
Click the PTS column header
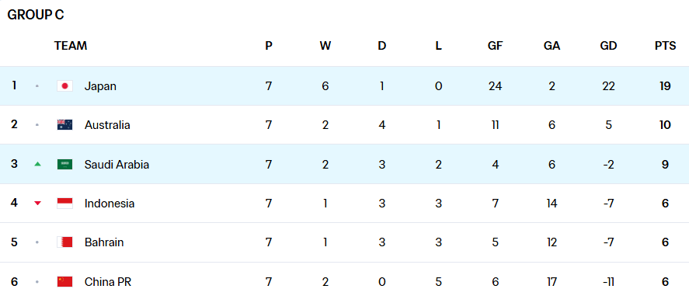point(665,46)
